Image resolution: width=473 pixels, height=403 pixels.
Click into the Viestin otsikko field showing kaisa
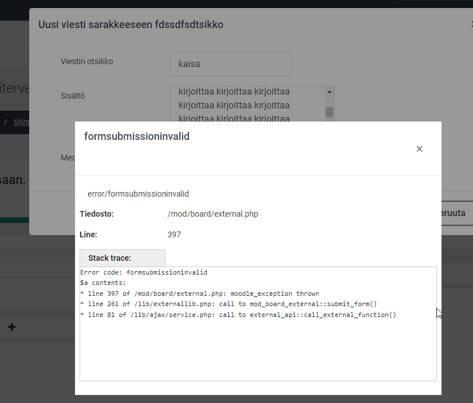point(230,64)
